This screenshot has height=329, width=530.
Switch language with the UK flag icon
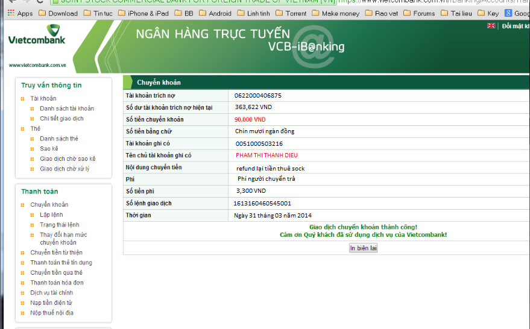tap(491, 26)
